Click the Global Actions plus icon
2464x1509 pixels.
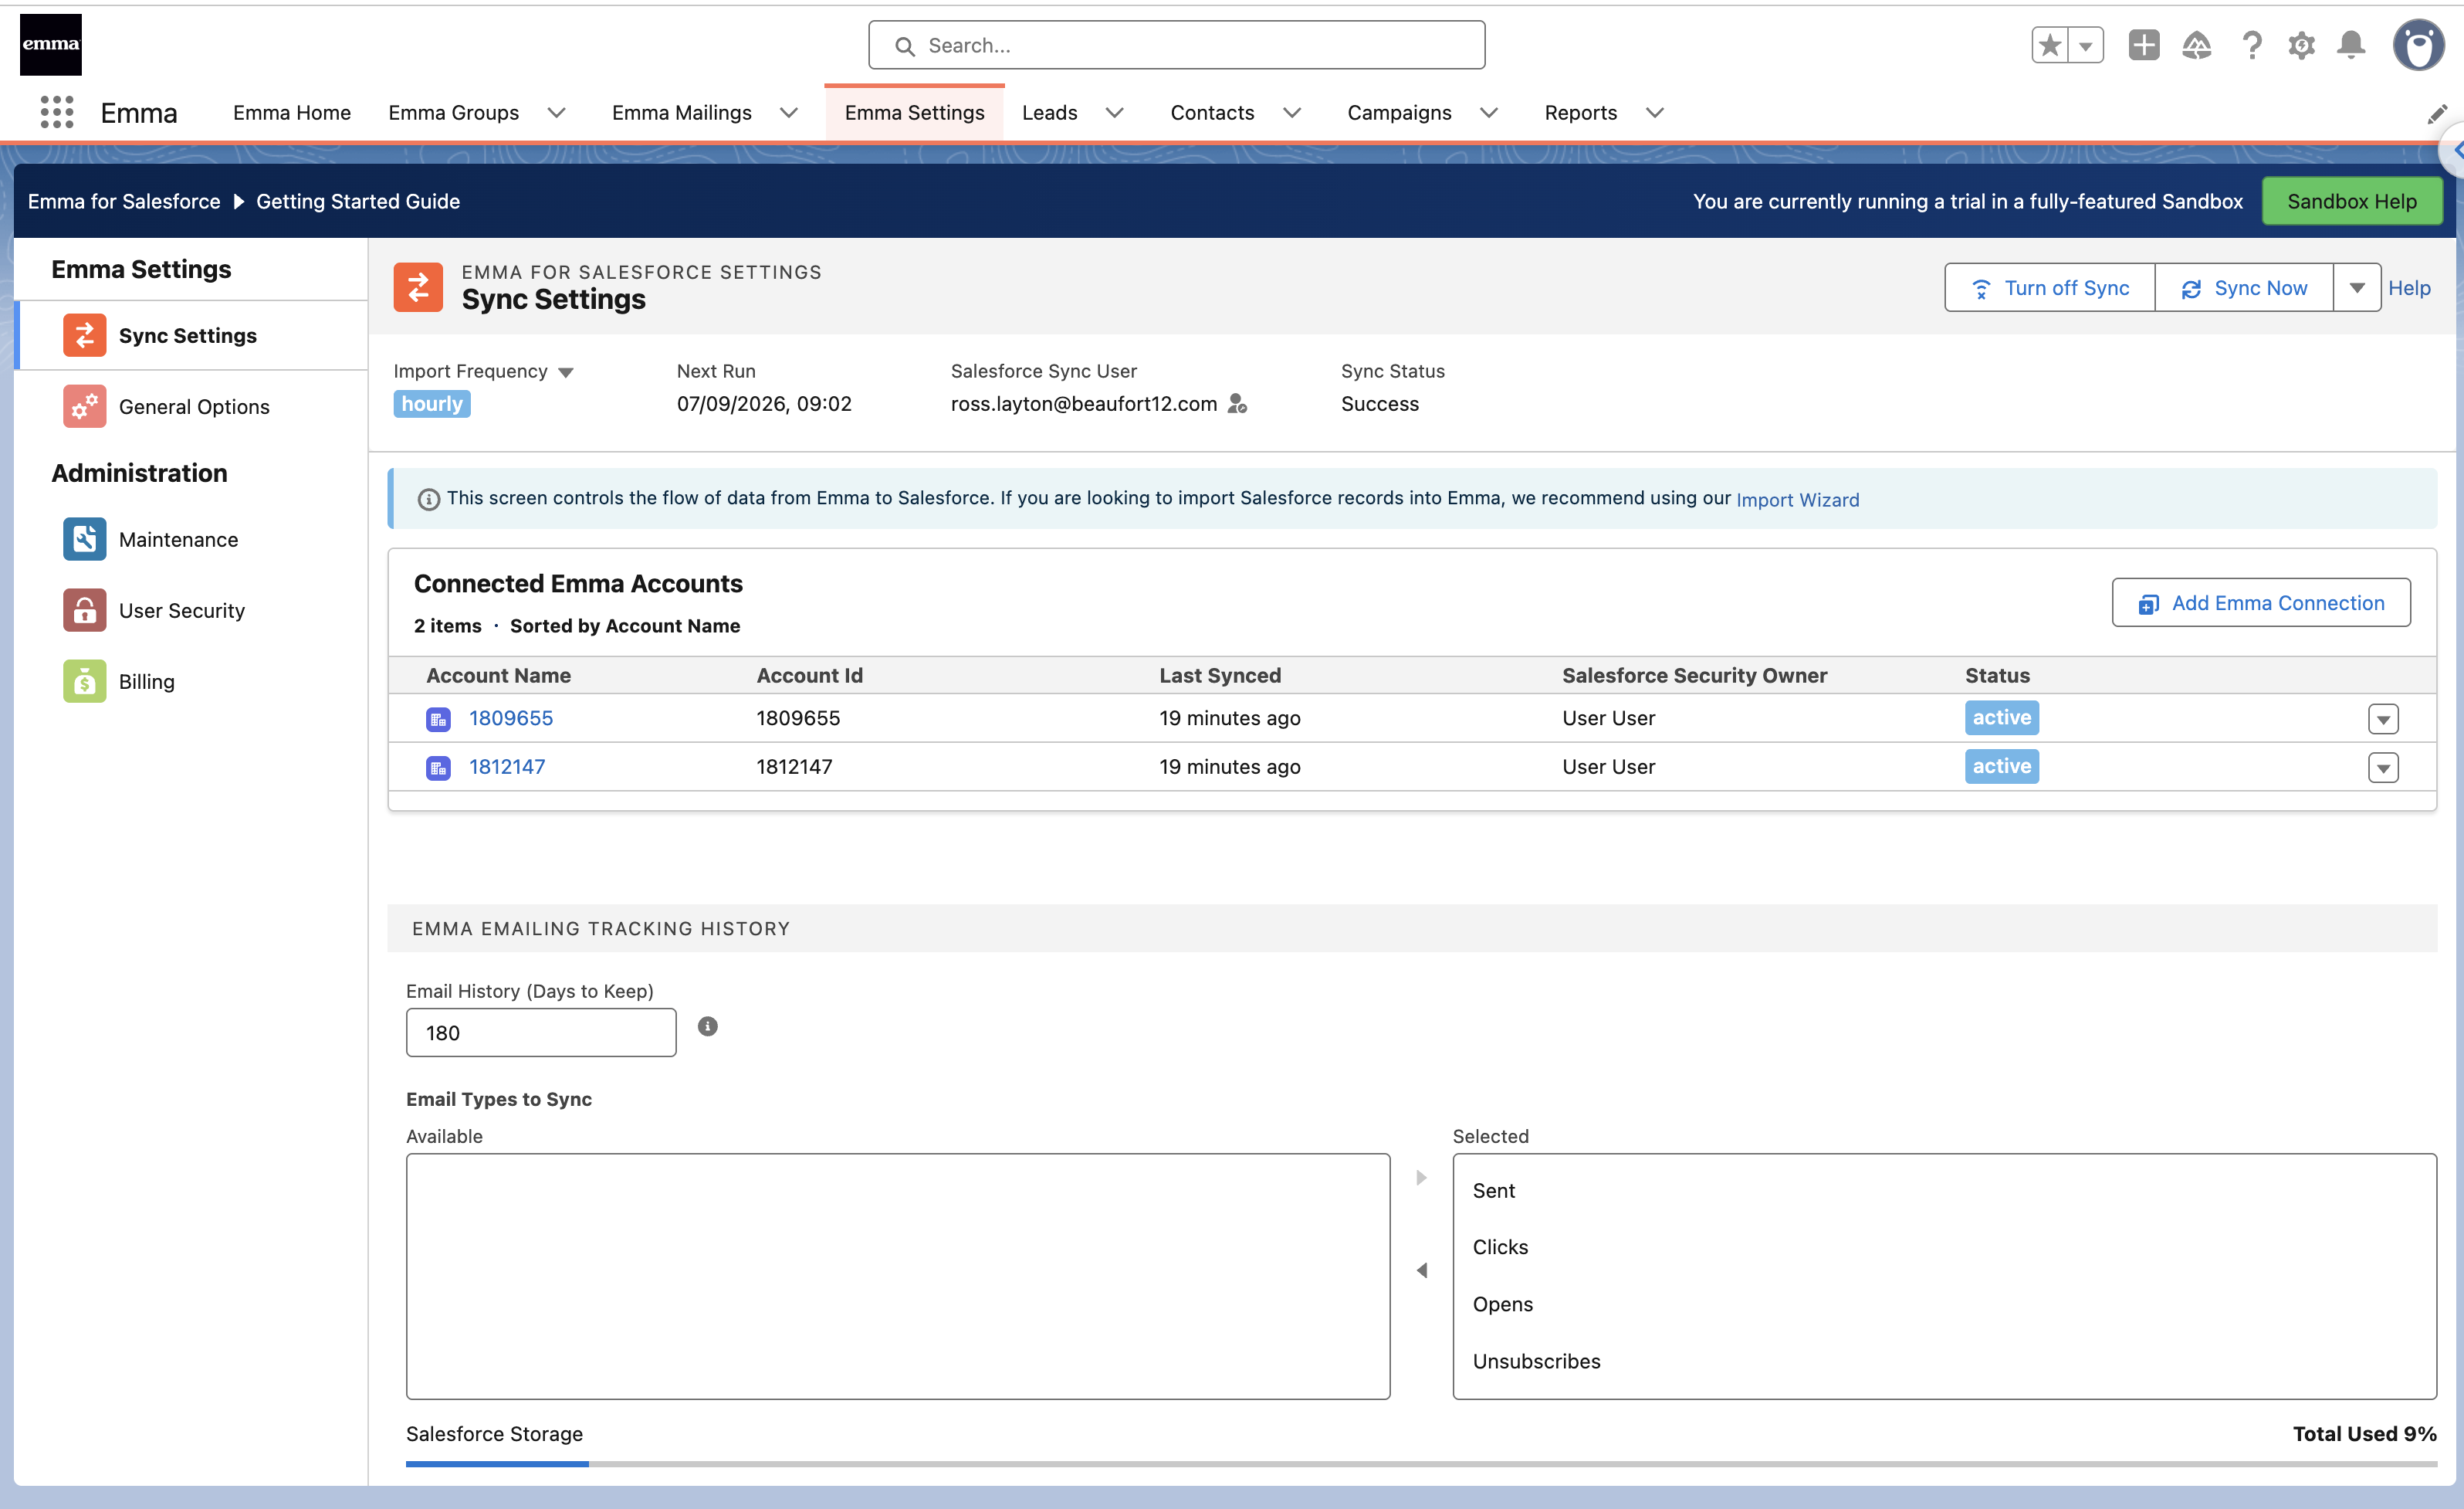coord(2144,45)
